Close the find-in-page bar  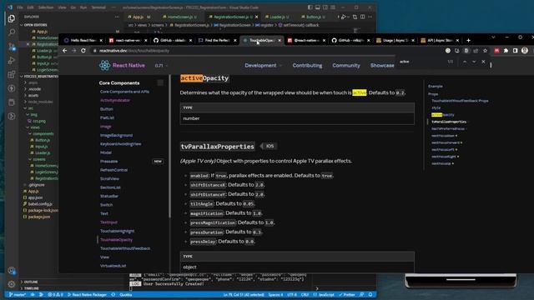[x=483, y=62]
